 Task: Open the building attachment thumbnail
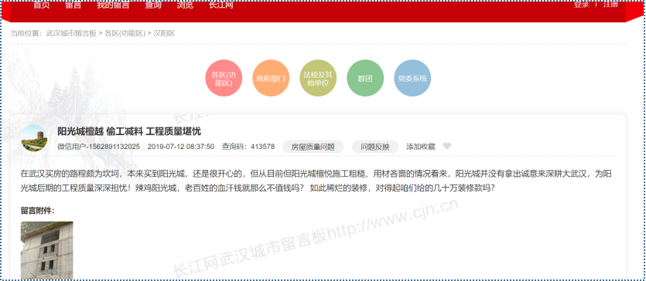47,251
